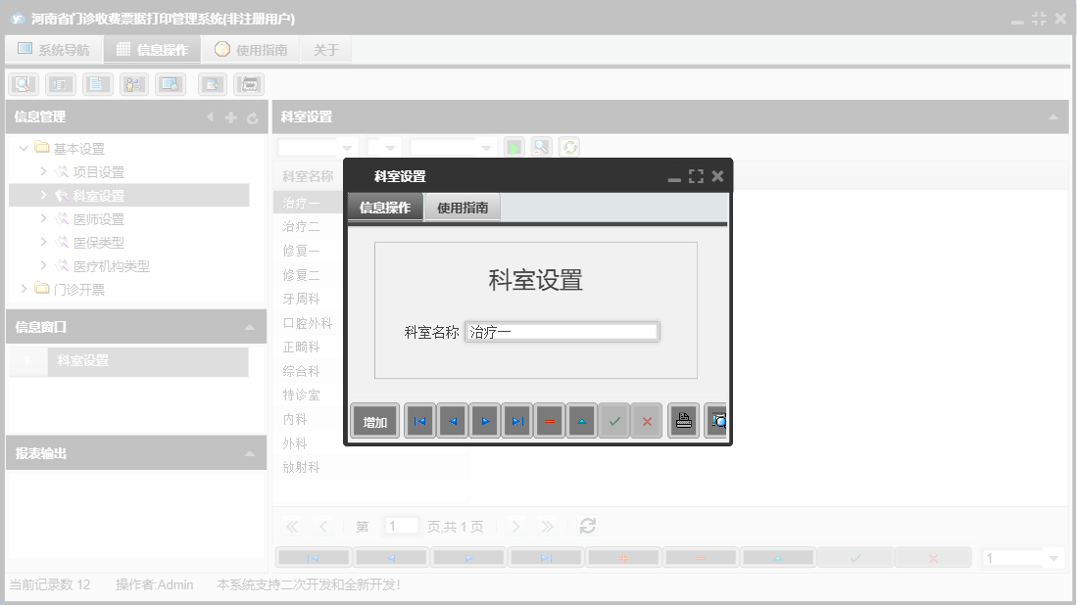Click the refresh icon next to search controls
The image size is (1077, 605).
point(569,147)
